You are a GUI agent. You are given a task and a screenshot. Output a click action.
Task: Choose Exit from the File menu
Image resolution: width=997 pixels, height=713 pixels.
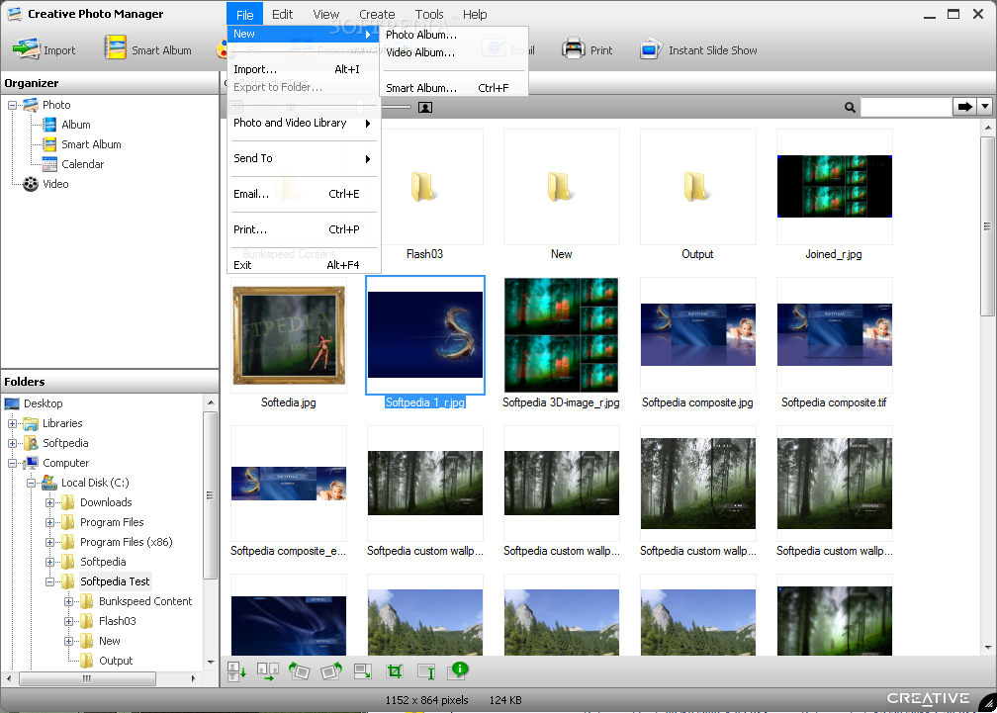(x=304, y=265)
